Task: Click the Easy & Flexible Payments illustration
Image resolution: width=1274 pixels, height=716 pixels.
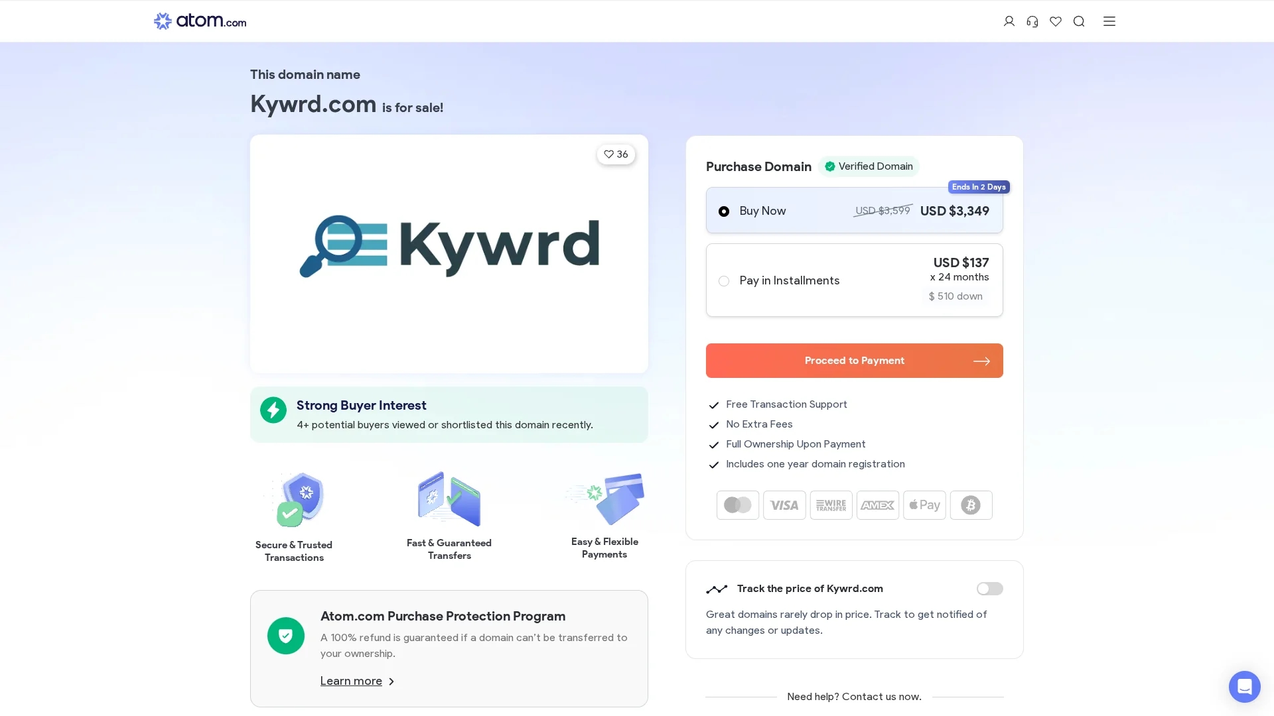Action: (604, 499)
